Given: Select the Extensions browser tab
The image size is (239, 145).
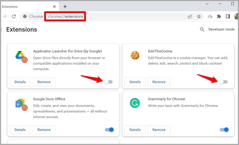Looking at the screenshot, I should [x=29, y=7].
